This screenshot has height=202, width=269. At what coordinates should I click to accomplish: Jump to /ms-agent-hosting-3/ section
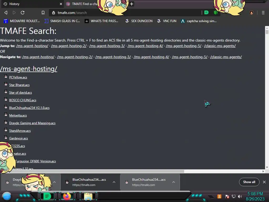coord(107,46)
